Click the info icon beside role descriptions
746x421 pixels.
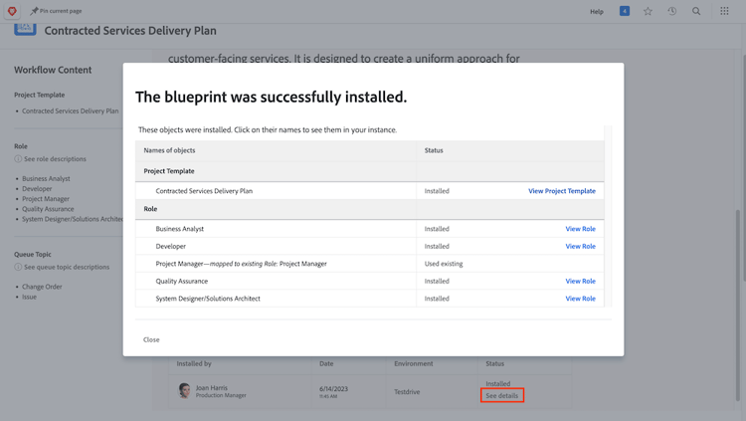coord(18,159)
